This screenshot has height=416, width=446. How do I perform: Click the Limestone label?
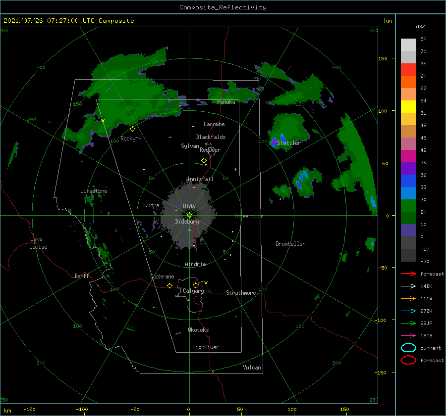[x=94, y=191]
